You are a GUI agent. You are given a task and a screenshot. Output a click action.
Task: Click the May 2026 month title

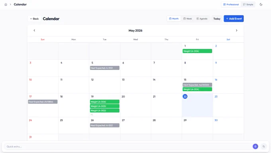pos(135,31)
